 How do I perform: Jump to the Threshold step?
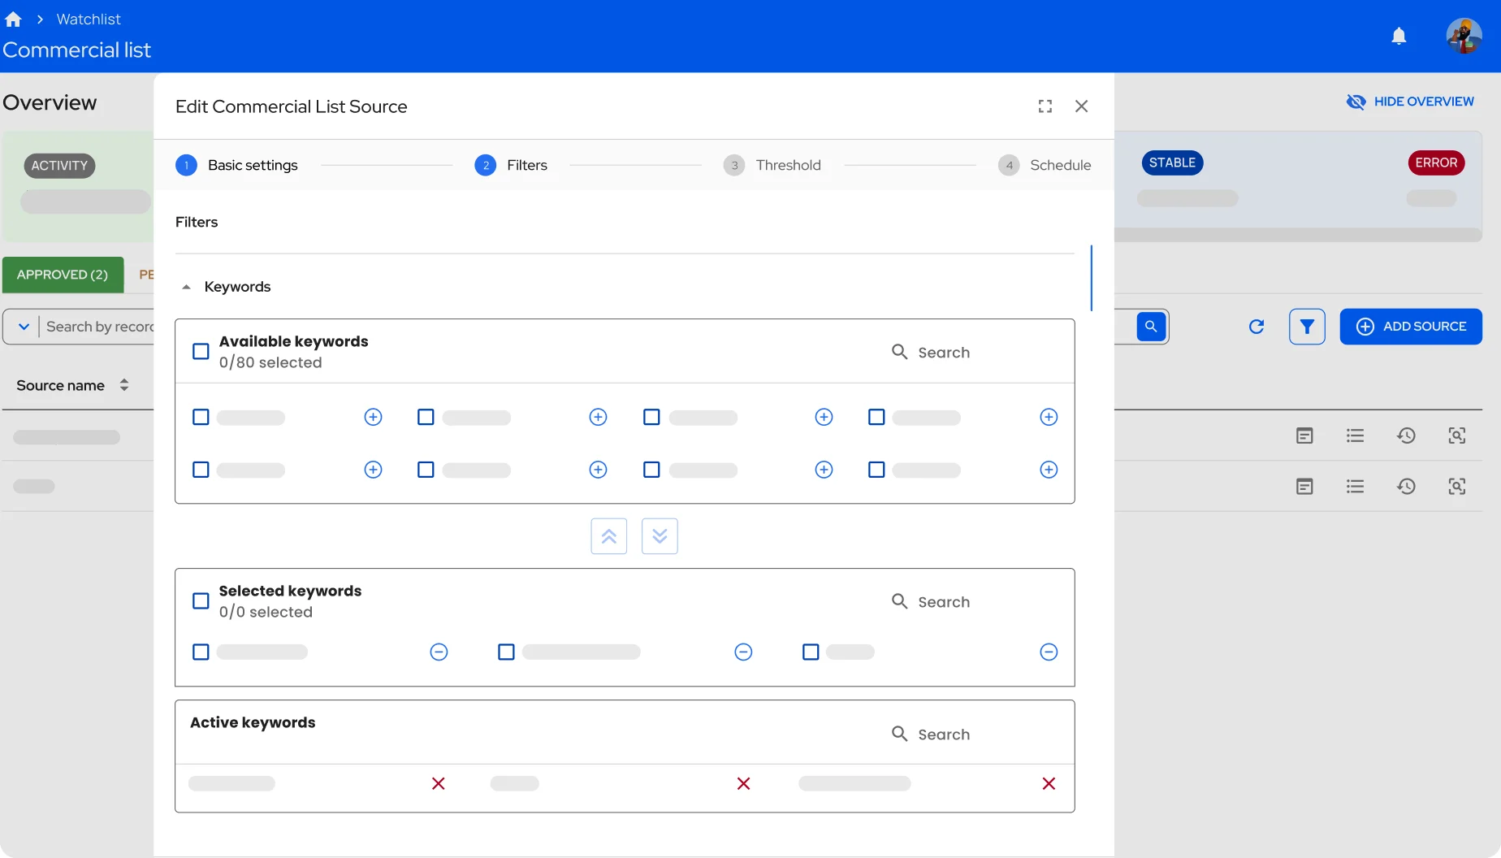(x=772, y=165)
